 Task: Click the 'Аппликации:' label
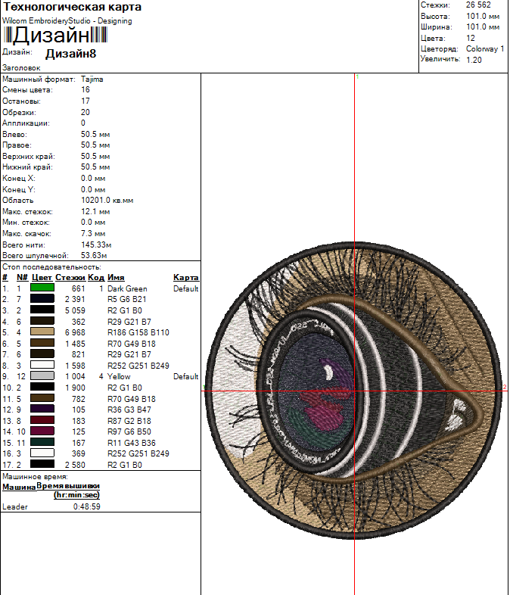[26, 123]
